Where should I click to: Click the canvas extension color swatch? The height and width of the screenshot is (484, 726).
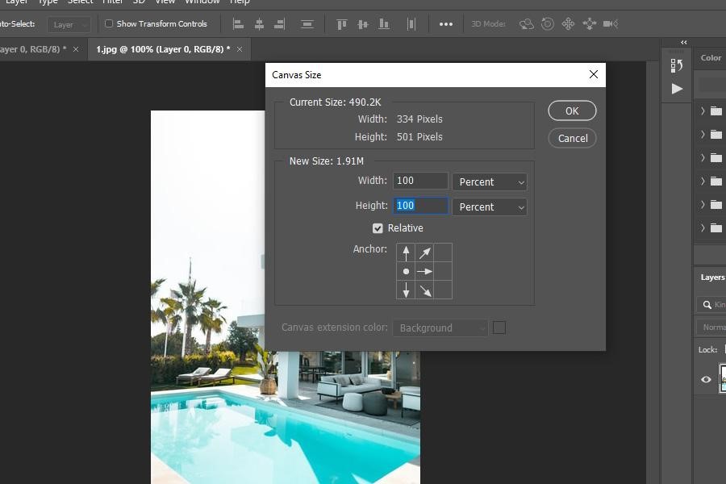pyautogui.click(x=499, y=328)
